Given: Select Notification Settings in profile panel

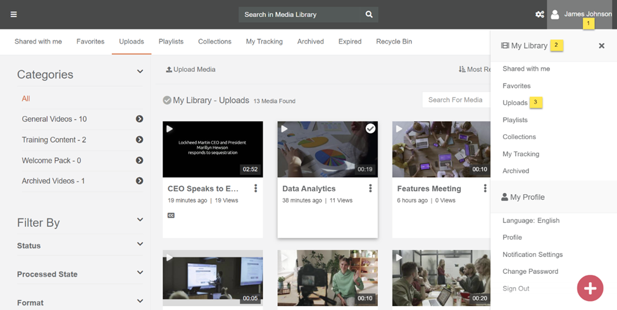Looking at the screenshot, I should (x=532, y=254).
